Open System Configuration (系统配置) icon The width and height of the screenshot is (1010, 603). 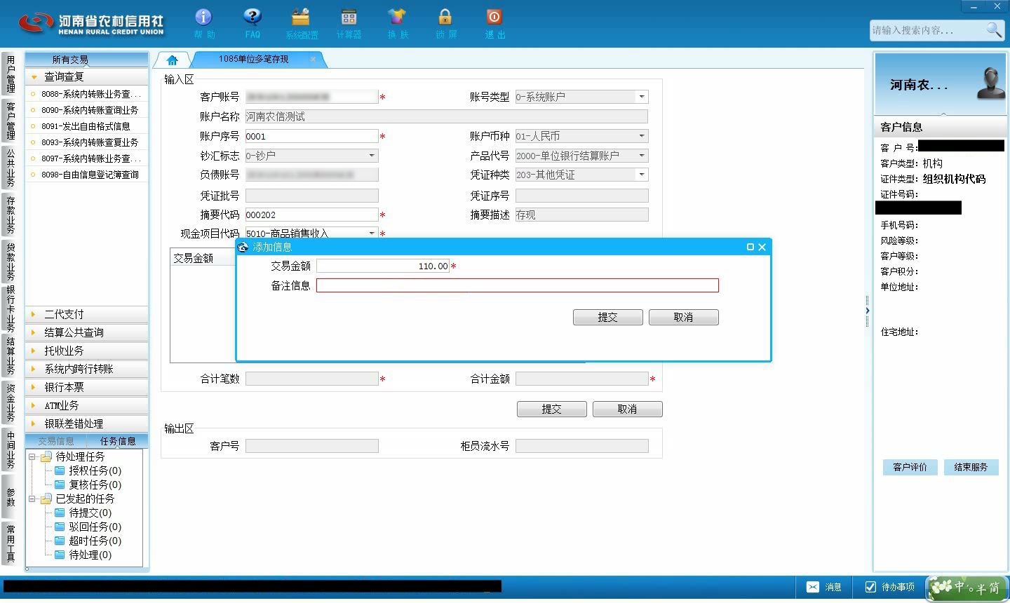tap(301, 17)
